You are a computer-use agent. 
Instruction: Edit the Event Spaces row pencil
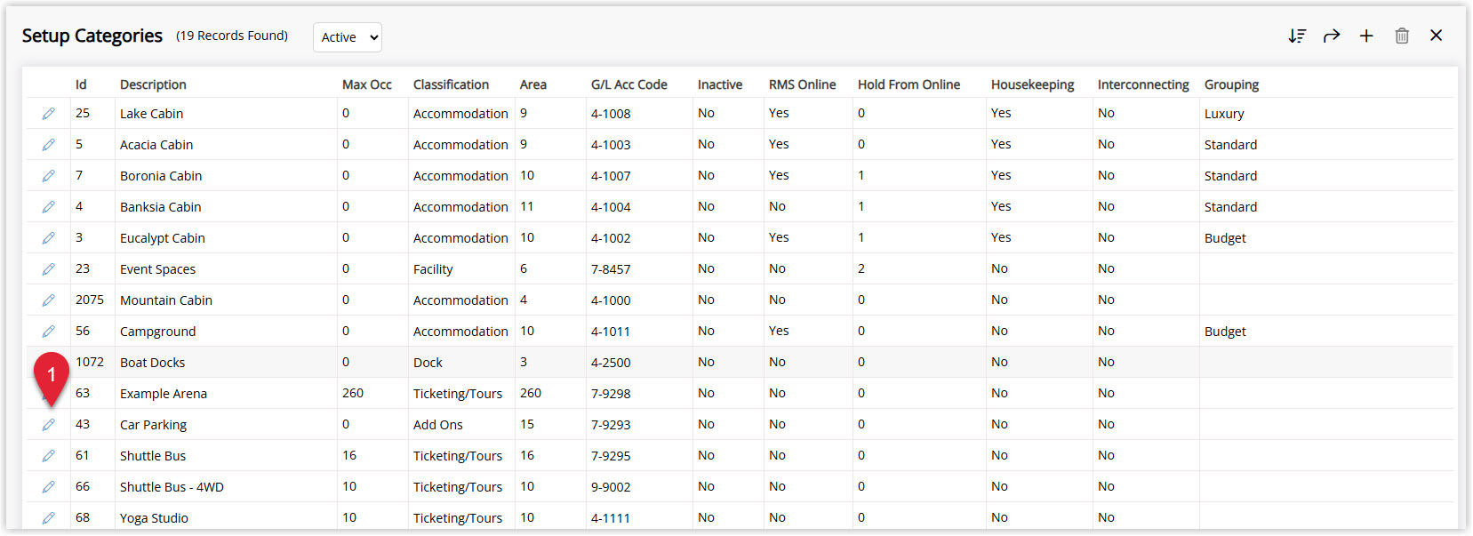(x=49, y=269)
